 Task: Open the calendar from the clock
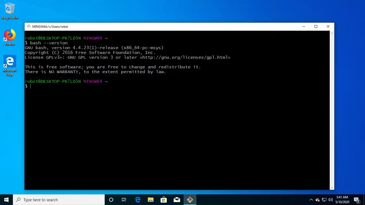[x=342, y=200]
